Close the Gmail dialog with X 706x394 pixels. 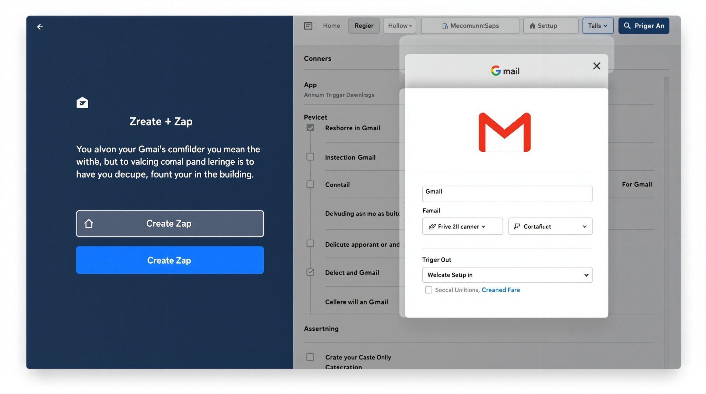(x=596, y=66)
